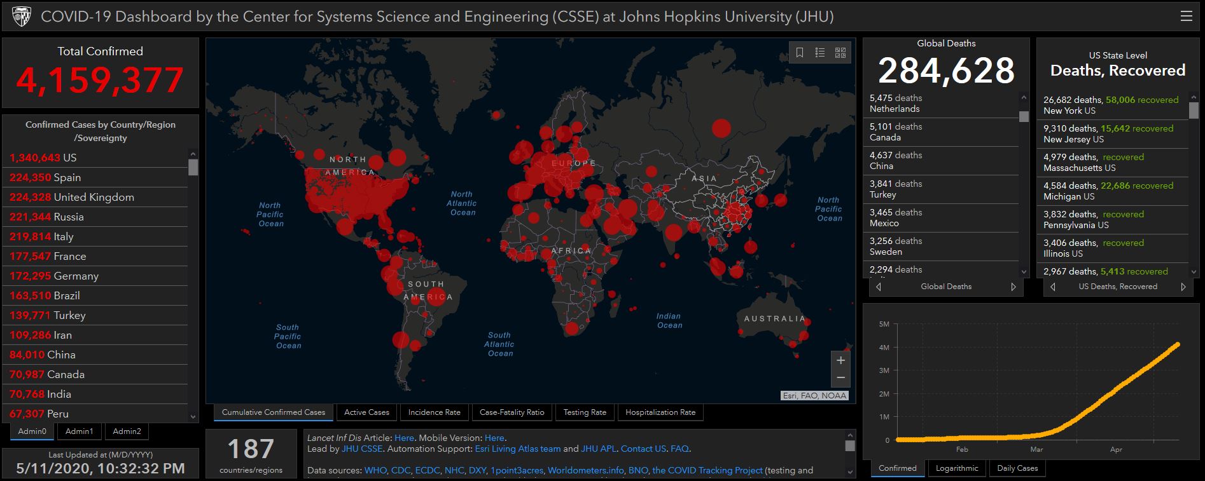Open the map legend list icon

click(x=820, y=53)
